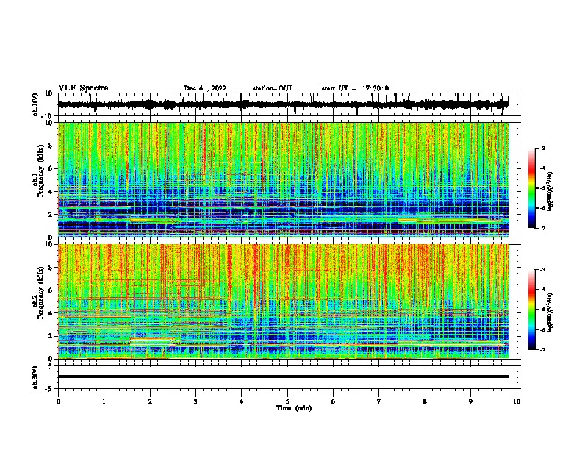Click the "5" tick on the time axis
The height and width of the screenshot is (450, 582).
[x=287, y=401]
